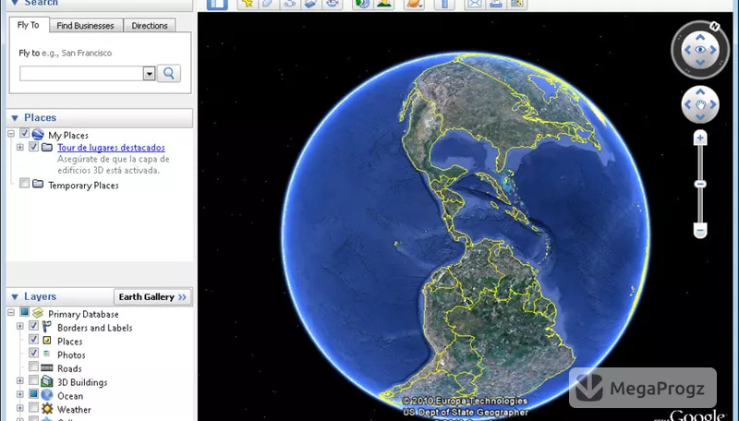Tilt view up with the look joystick arrow
Screen dimensions: 739x421
(700, 37)
